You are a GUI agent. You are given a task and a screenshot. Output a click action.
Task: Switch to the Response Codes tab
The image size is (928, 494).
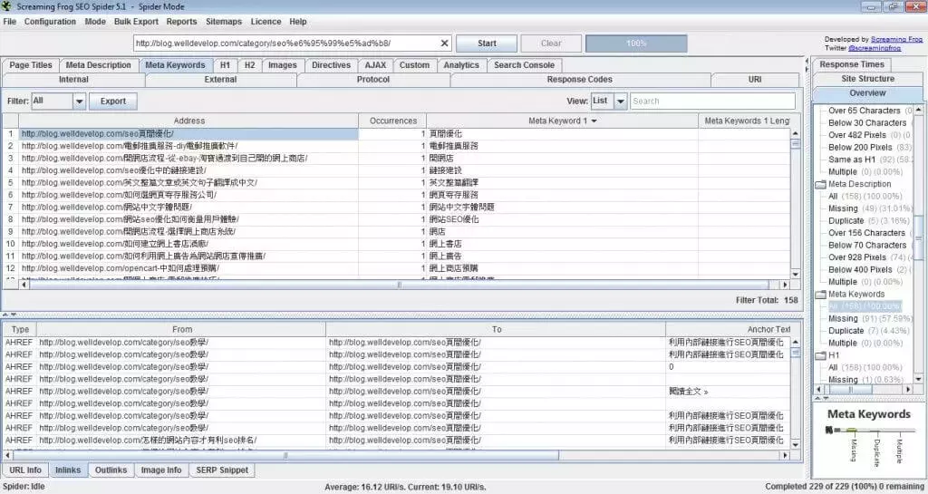tap(579, 79)
